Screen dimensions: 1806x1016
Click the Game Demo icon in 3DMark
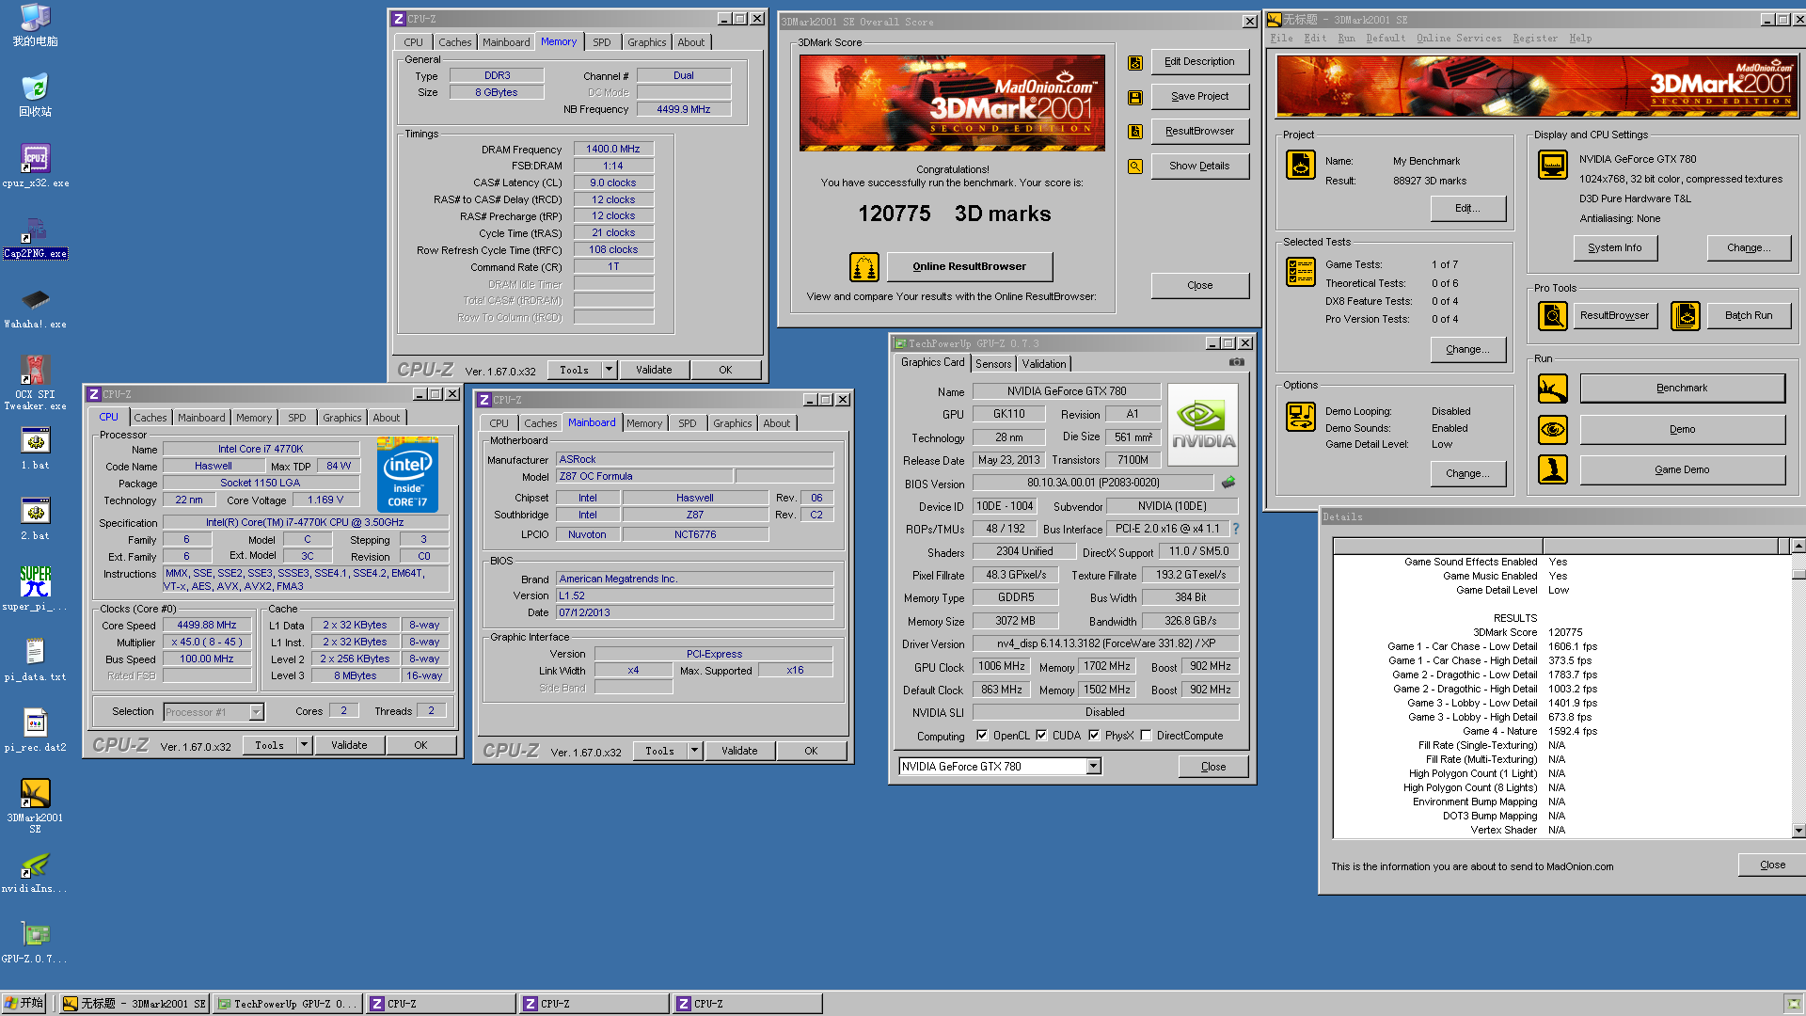point(1552,469)
